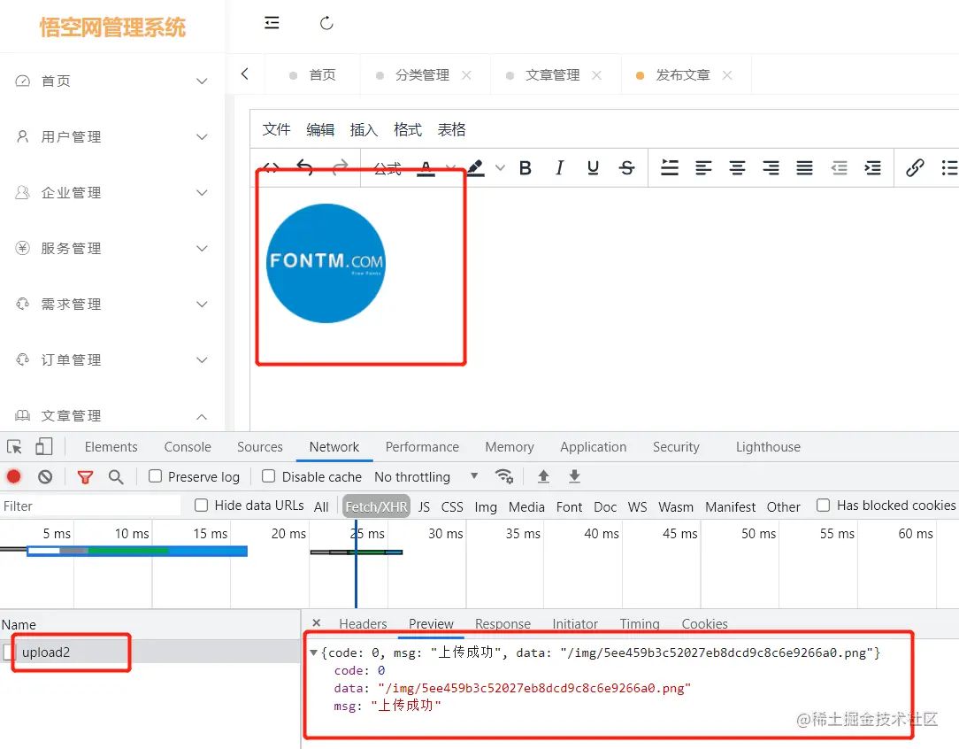
Task: Clear the network log
Action: pyautogui.click(x=45, y=476)
